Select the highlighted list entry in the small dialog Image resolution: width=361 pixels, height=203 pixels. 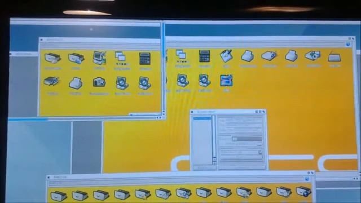tap(202, 118)
